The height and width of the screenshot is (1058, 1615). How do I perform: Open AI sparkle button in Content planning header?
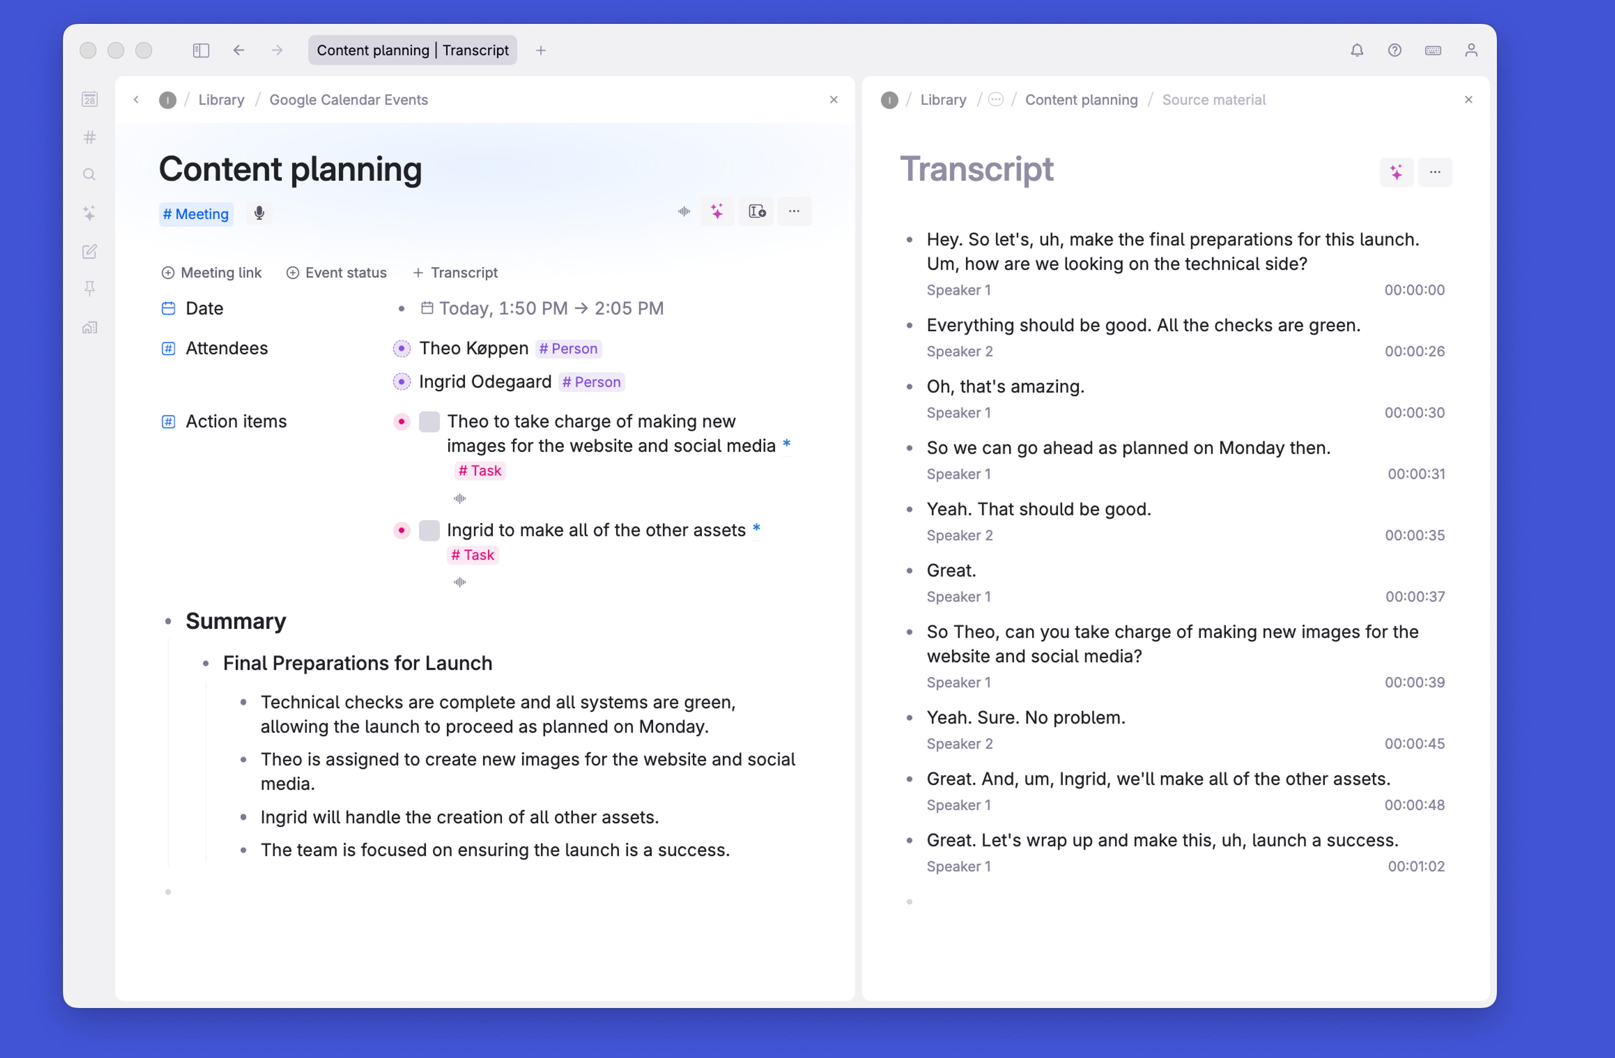click(717, 212)
